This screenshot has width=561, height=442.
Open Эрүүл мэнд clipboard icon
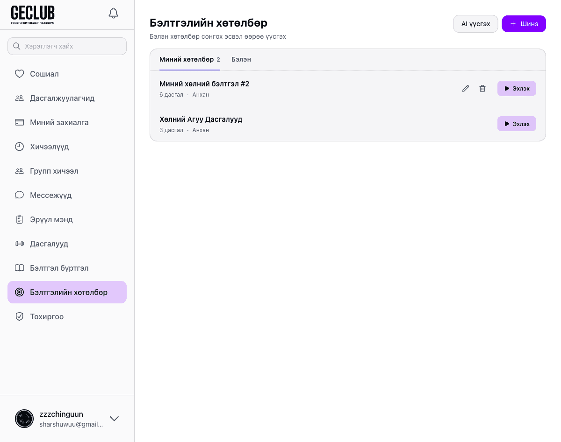coord(19,219)
